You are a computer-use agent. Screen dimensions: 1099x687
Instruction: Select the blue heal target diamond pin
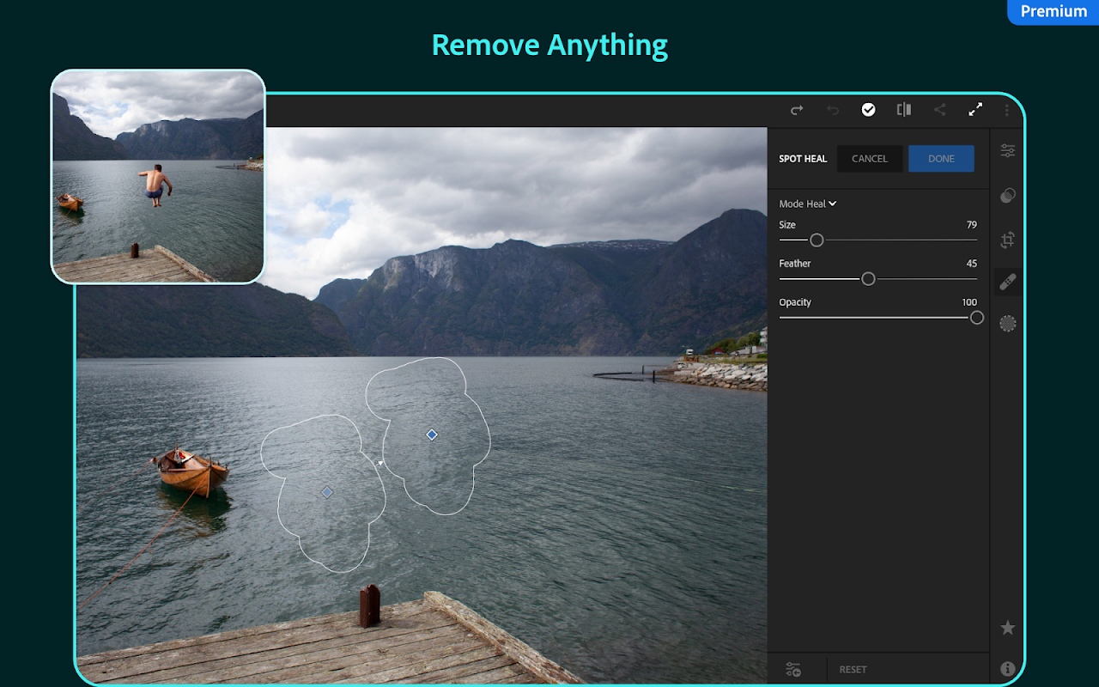tap(432, 435)
